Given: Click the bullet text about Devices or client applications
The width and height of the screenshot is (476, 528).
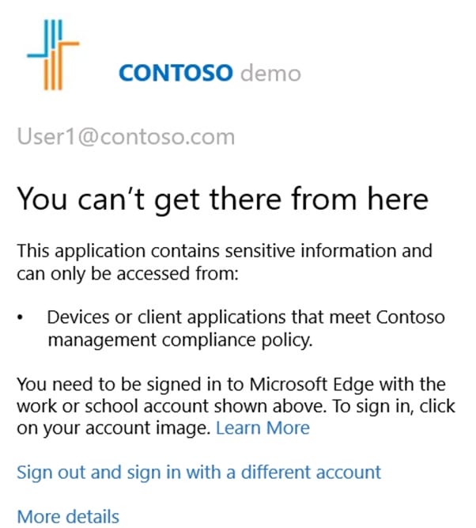Looking at the screenshot, I should point(246,329).
